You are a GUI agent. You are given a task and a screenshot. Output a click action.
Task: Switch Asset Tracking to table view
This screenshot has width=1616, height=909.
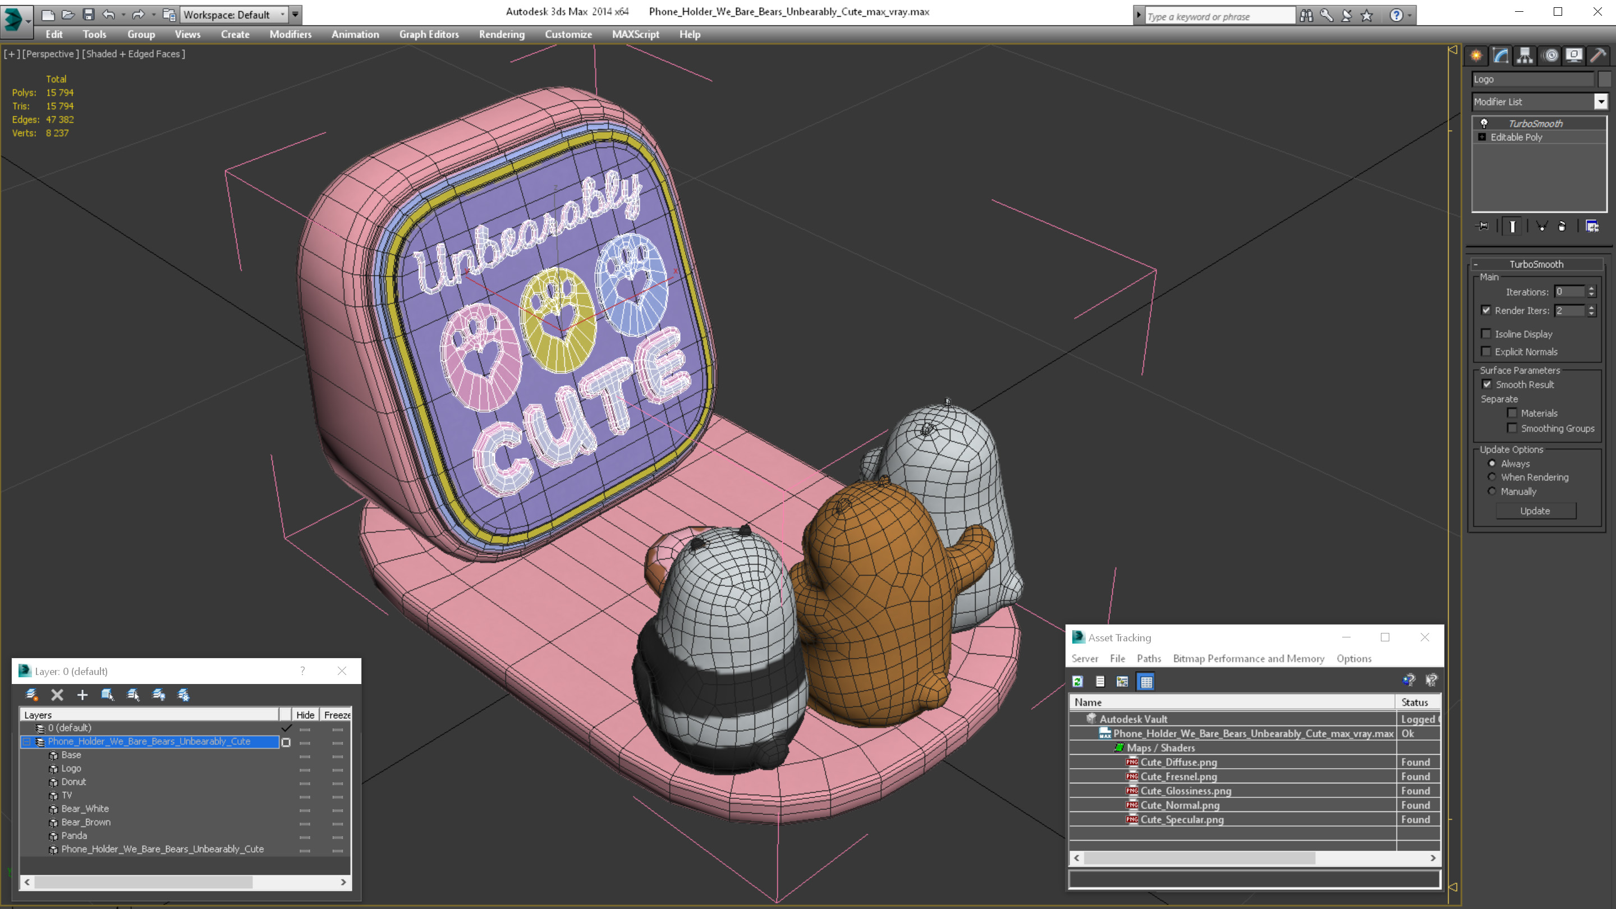click(x=1145, y=681)
